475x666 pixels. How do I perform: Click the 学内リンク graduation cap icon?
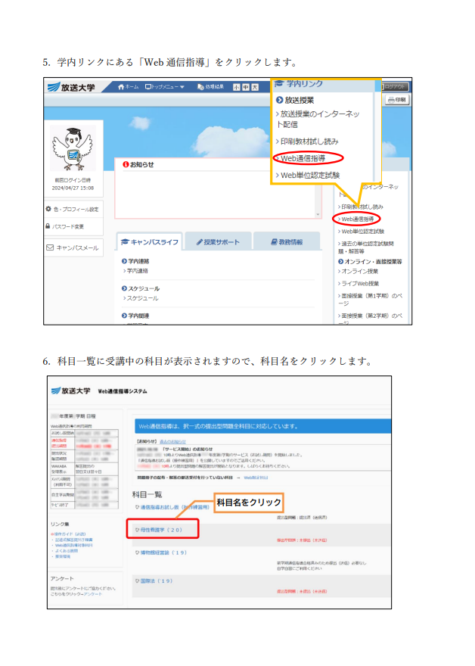pyautogui.click(x=279, y=83)
